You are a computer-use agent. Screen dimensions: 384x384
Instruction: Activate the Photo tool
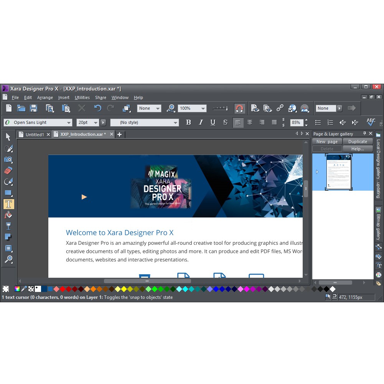(x=8, y=160)
